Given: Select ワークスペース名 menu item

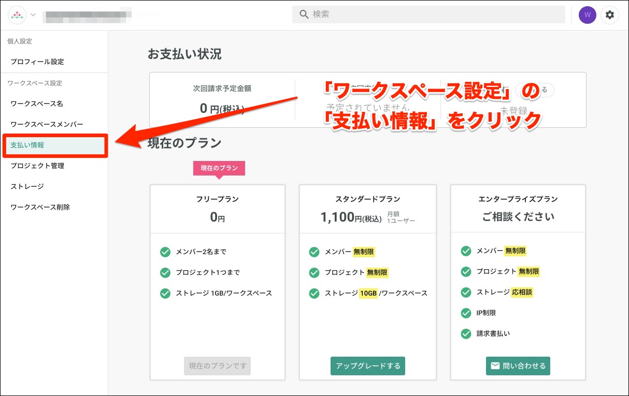Looking at the screenshot, I should point(37,104).
